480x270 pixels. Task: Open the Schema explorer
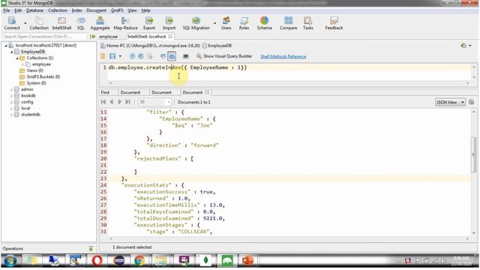[264, 23]
